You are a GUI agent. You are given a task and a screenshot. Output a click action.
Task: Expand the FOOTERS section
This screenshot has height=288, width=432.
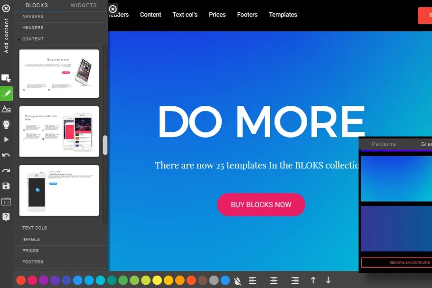pyautogui.click(x=33, y=262)
